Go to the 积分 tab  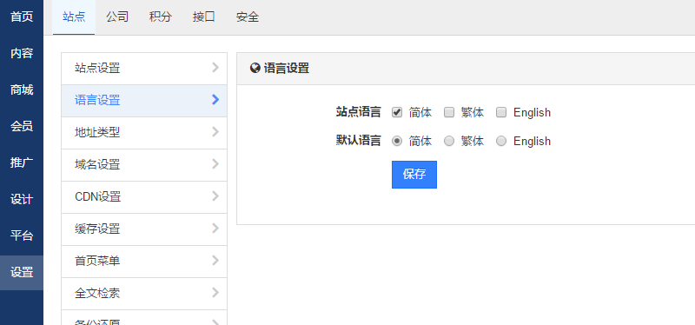161,17
